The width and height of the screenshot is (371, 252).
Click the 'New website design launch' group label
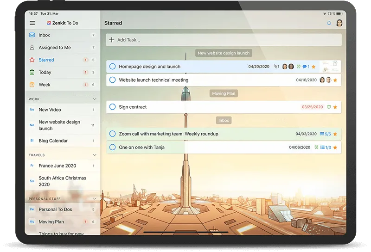(224, 53)
